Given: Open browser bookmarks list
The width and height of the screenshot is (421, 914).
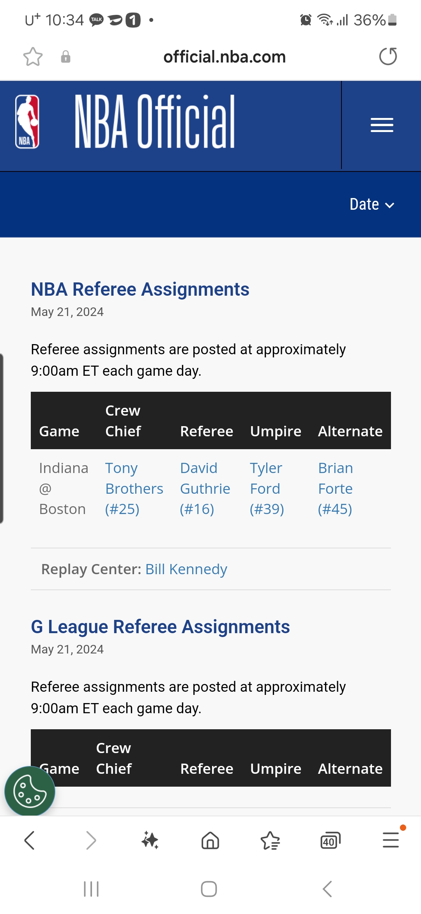Looking at the screenshot, I should 270,840.
